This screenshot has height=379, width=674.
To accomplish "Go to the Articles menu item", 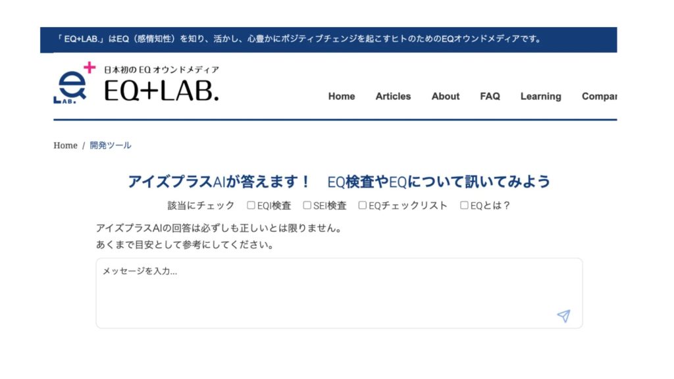I will pos(394,96).
